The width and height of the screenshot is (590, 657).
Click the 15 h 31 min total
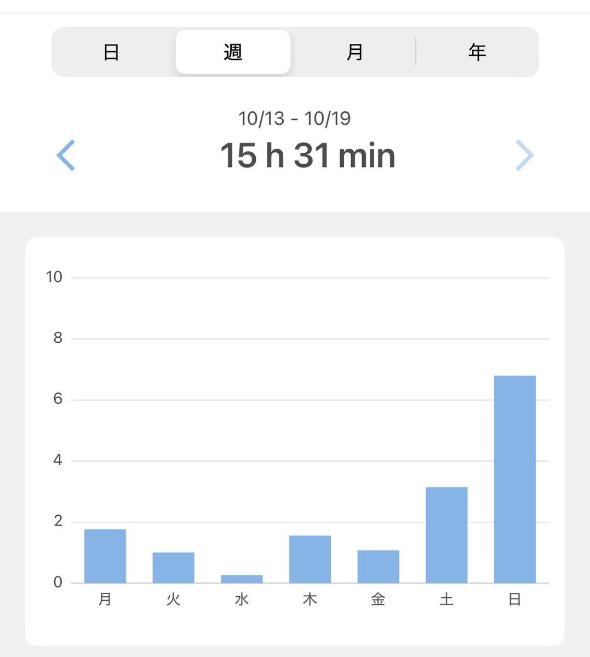307,155
